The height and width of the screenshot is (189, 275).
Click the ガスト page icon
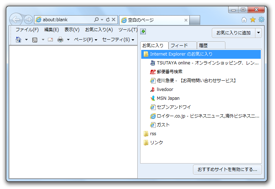coord(153,125)
